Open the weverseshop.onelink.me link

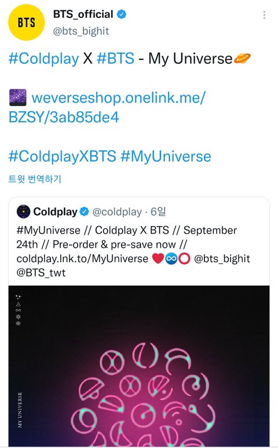tap(107, 107)
